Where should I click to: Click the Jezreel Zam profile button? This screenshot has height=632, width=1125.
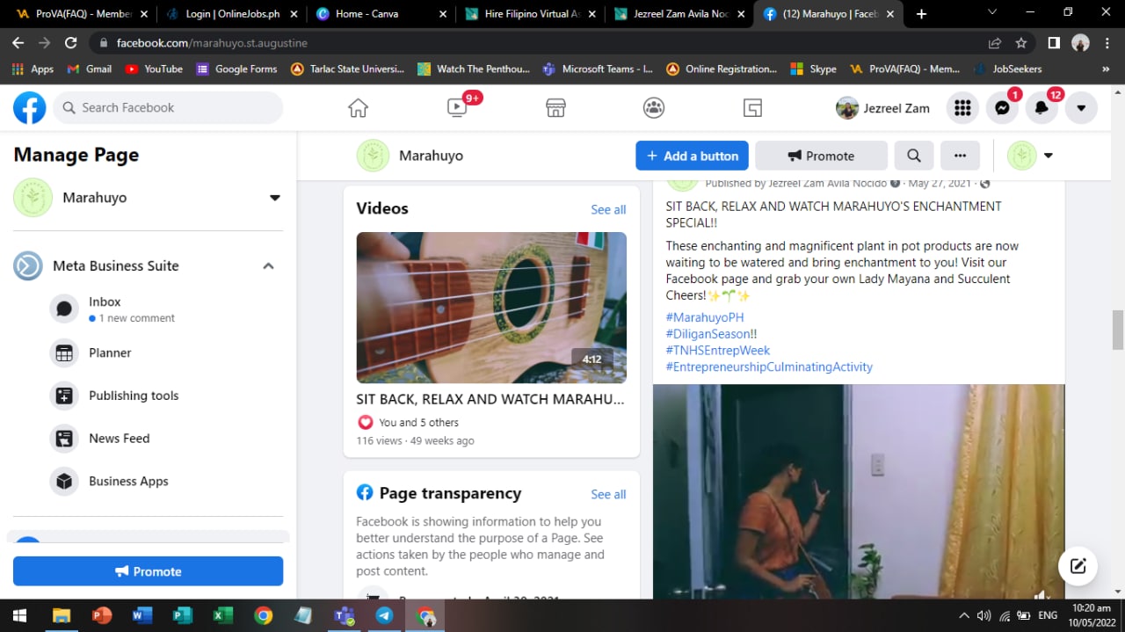point(882,108)
